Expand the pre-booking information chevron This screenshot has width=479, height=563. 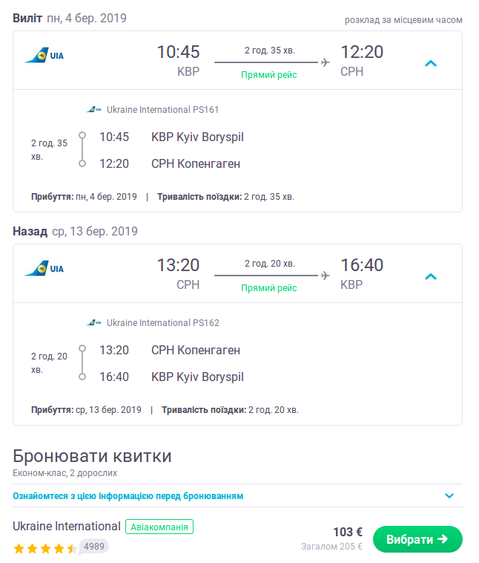[x=449, y=495]
